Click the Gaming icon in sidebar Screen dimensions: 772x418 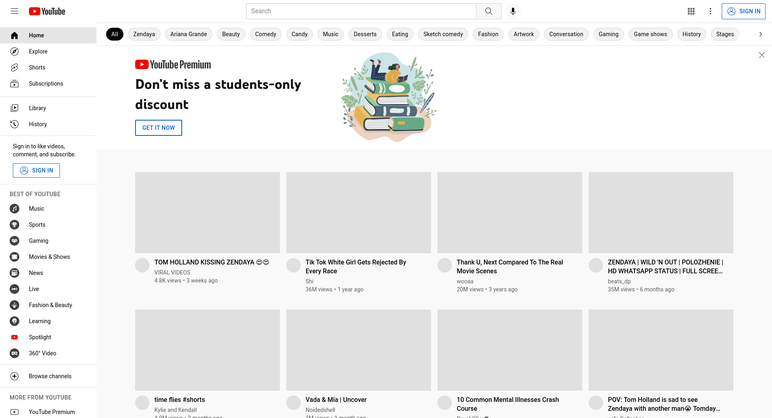pos(14,241)
